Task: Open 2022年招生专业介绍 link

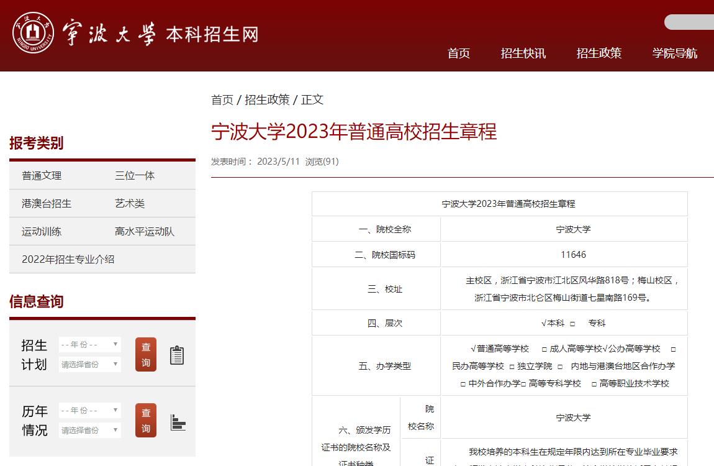Action: tap(68, 259)
